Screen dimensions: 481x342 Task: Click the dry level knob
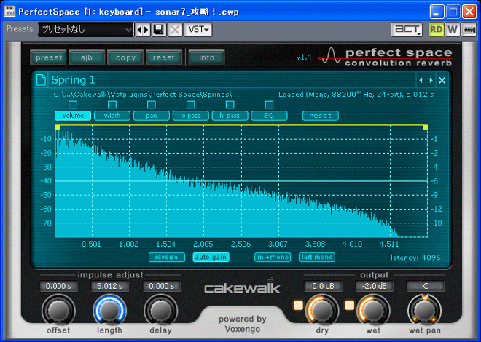pyautogui.click(x=322, y=311)
